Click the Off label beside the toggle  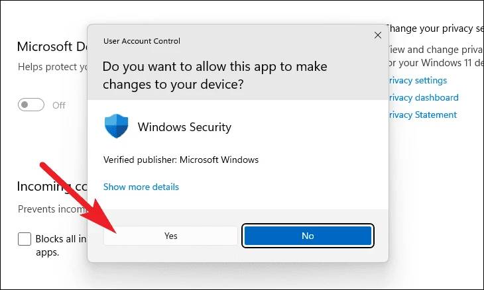[59, 105]
